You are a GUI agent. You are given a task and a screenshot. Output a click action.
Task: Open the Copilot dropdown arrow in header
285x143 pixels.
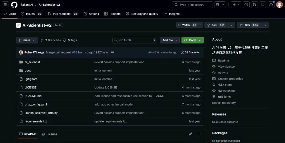pos(223,5)
